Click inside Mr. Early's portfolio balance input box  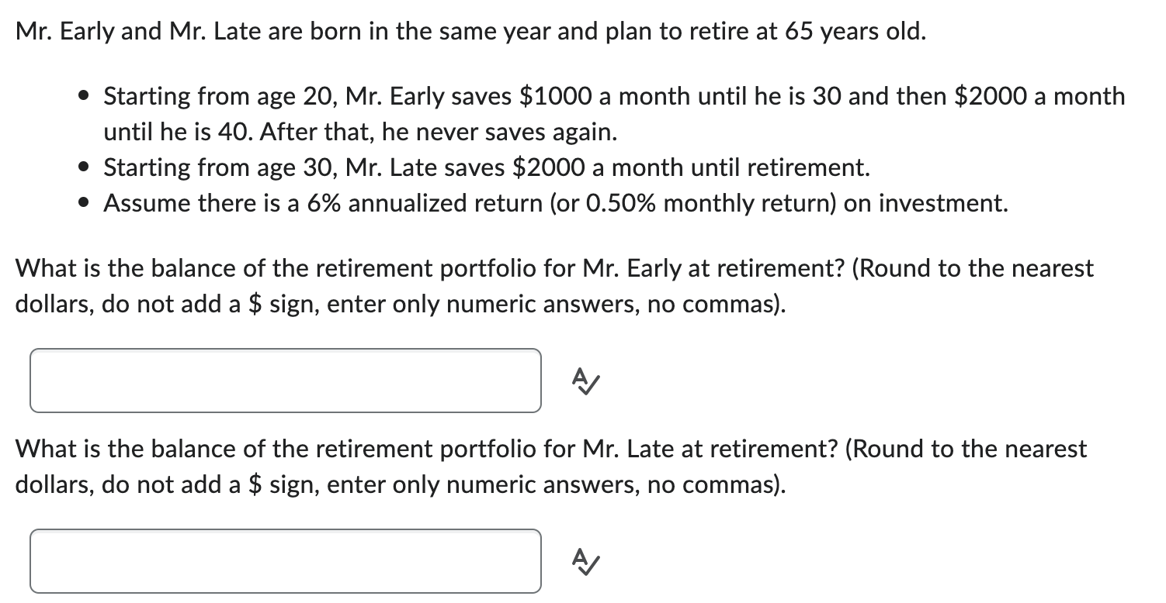(285, 380)
